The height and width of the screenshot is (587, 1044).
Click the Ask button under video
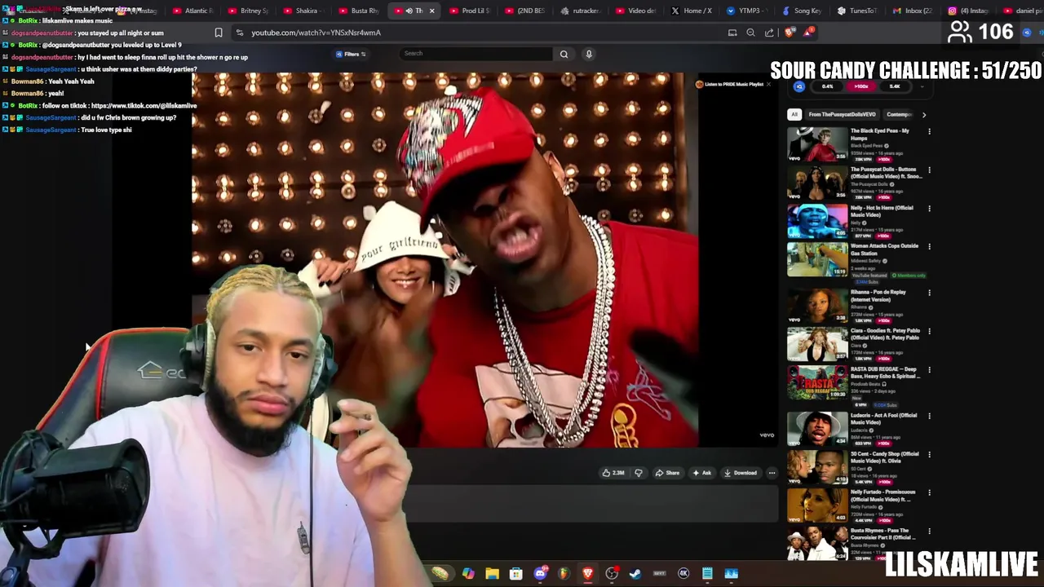(702, 473)
